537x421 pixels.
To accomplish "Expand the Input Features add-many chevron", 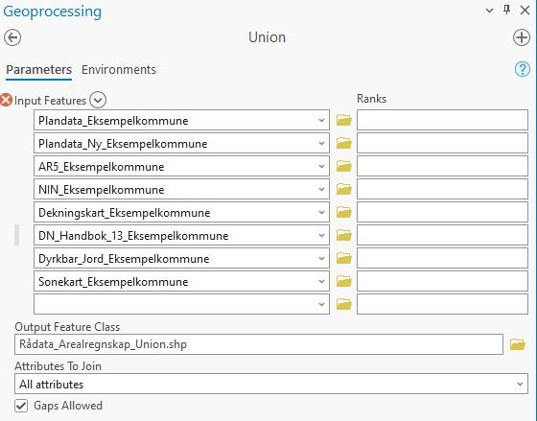I will tap(98, 100).
